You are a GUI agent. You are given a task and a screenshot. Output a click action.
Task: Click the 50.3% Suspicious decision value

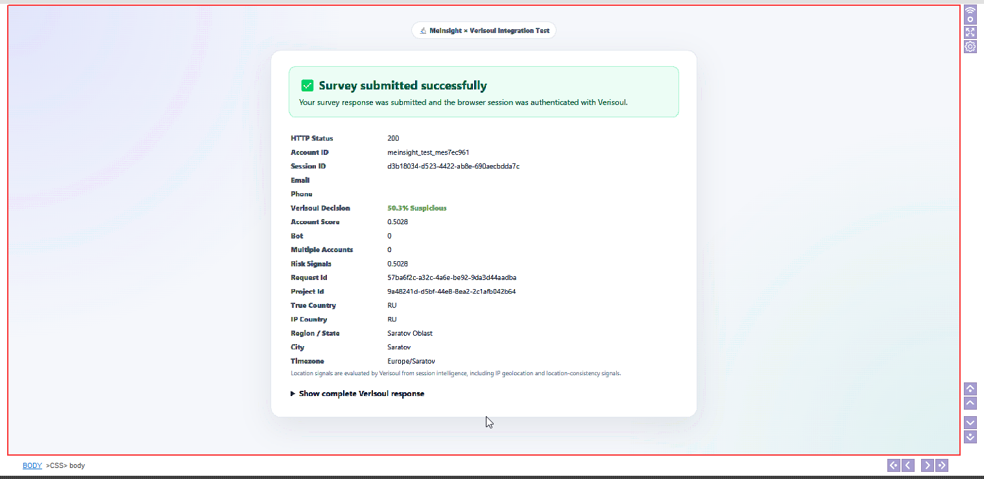pos(417,208)
